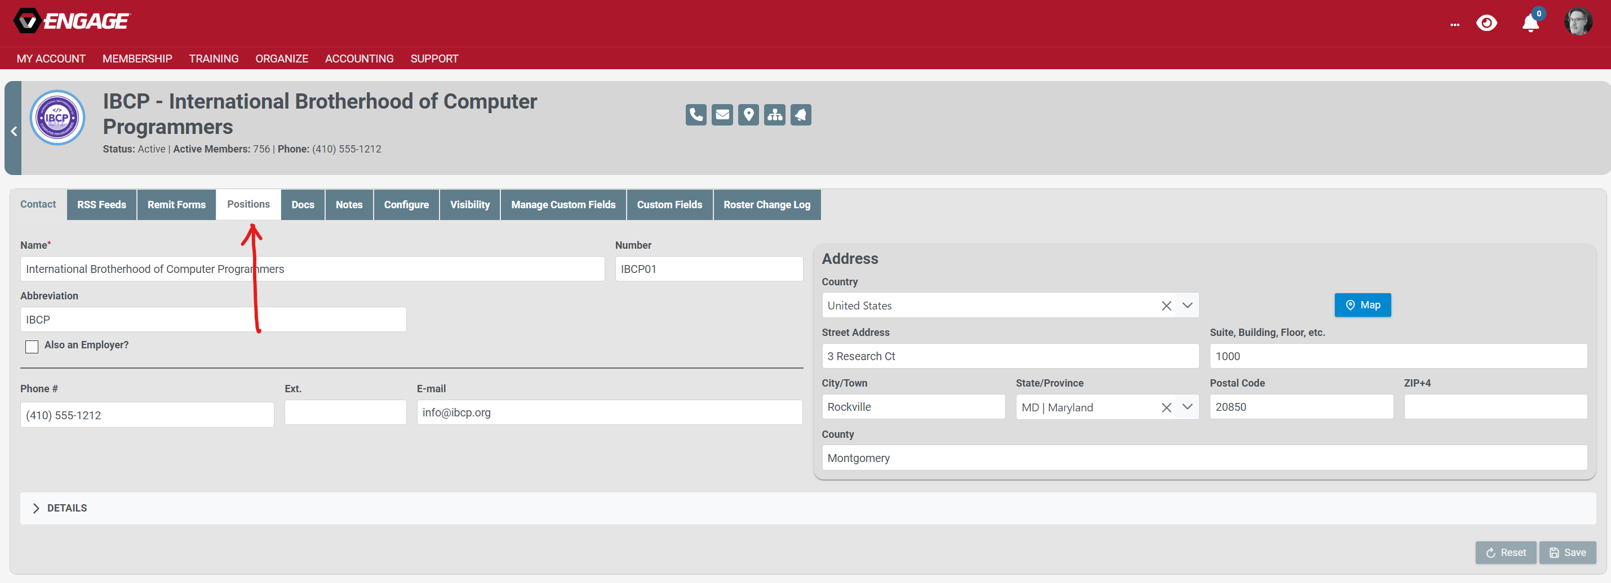The image size is (1611, 583).
Task: Clear the State/Province selection with X
Action: (1166, 407)
